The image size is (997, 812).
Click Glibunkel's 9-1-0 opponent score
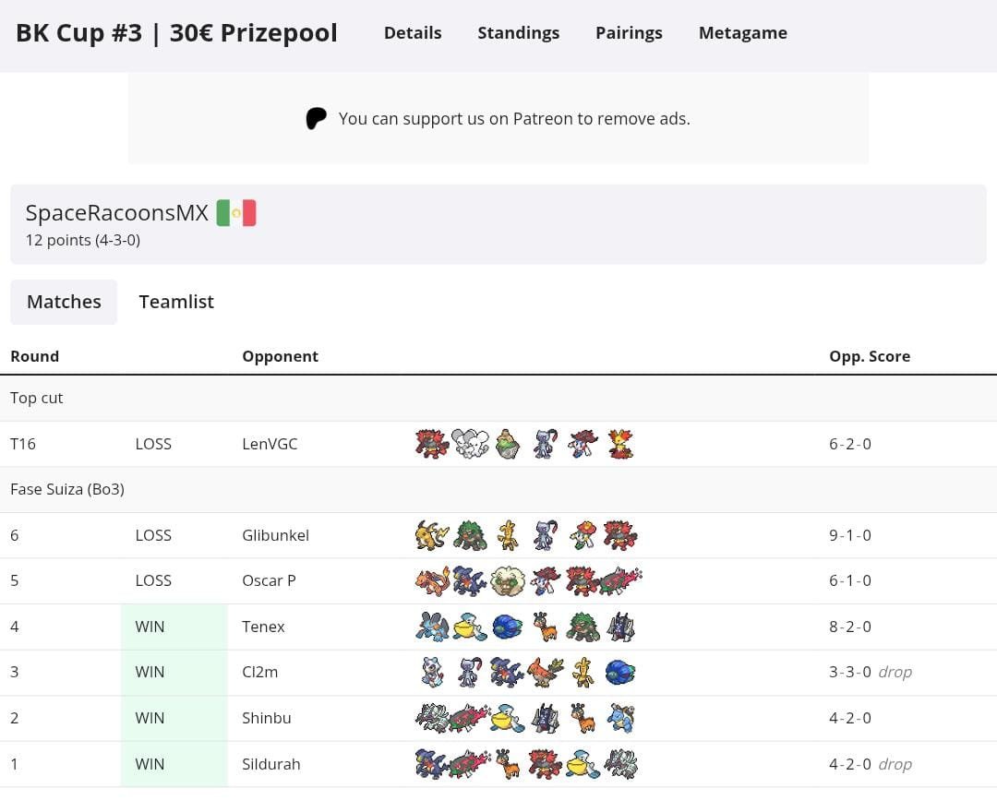[x=850, y=535]
